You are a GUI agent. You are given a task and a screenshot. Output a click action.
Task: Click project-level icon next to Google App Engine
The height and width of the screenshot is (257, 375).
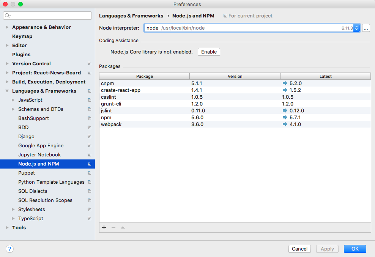(89, 145)
